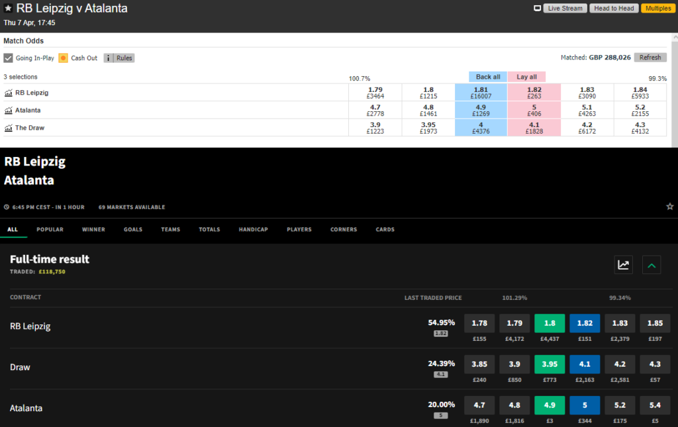Screen dimensions: 678x427
Task: Open the price graph icon for Atalanta in Match Odds
Action: click(x=8, y=111)
